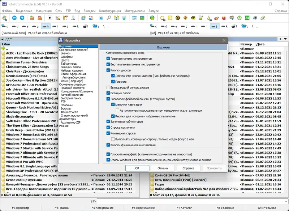Click the command line input field

coord(191,201)
